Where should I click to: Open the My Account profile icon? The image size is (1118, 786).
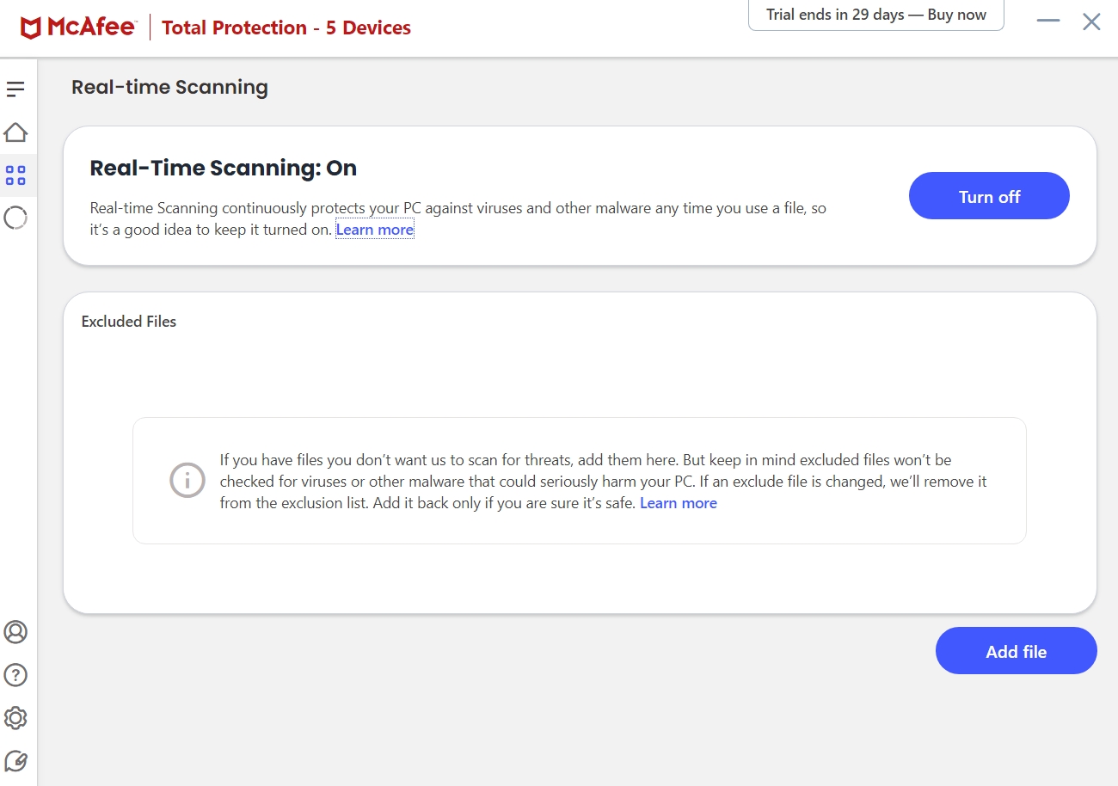coord(15,632)
